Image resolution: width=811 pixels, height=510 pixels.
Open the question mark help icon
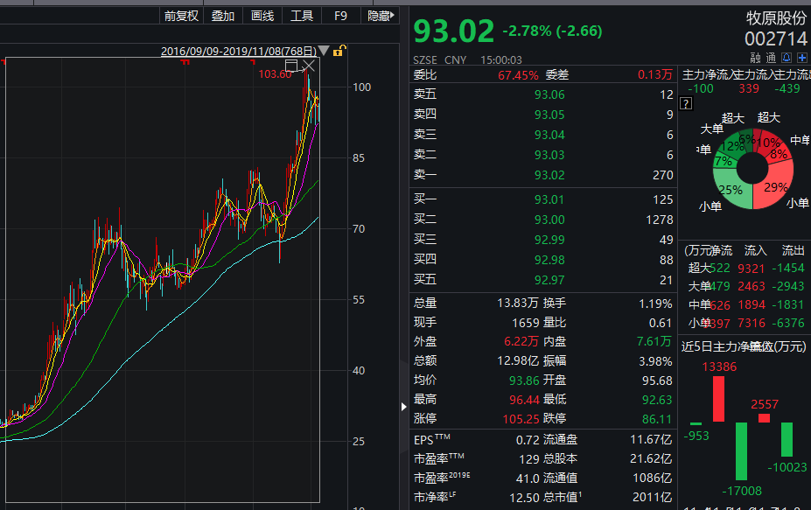click(687, 104)
